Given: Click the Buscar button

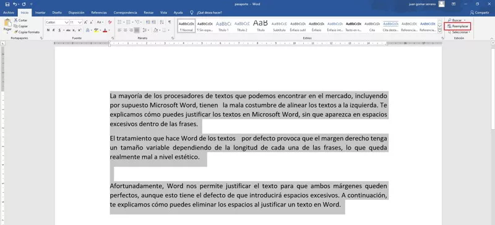Looking at the screenshot, I should click(455, 20).
